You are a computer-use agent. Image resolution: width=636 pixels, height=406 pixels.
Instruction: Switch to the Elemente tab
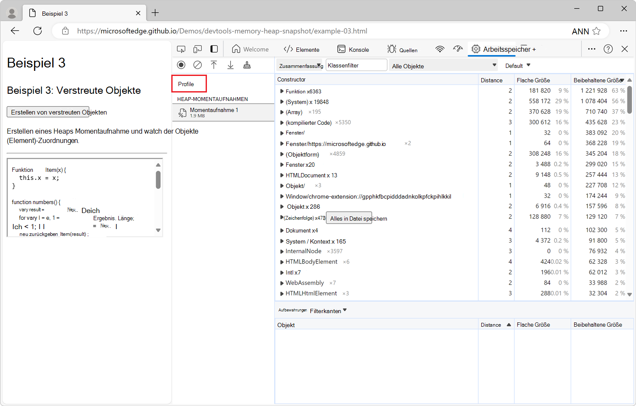(x=301, y=49)
